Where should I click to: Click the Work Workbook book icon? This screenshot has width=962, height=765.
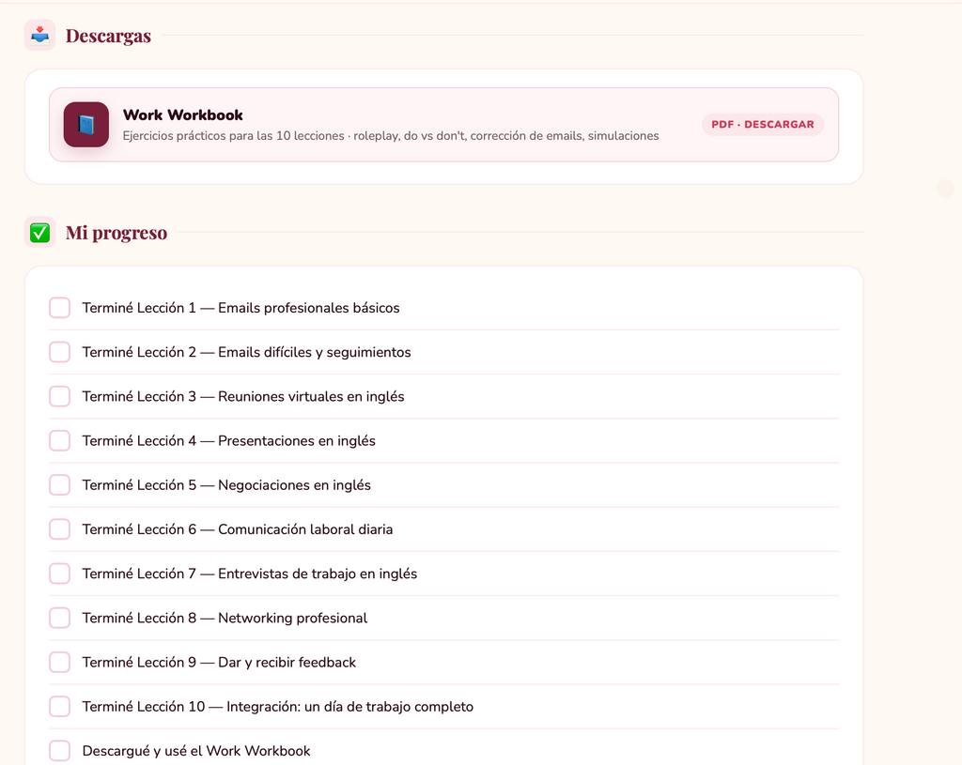pyautogui.click(x=86, y=125)
